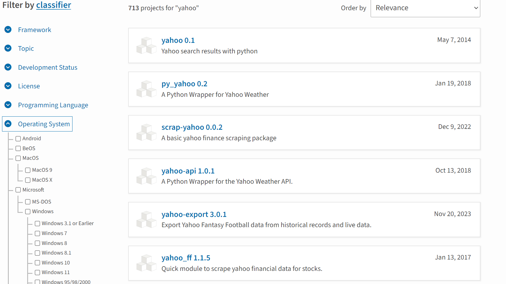This screenshot has height=284, width=506.
Task: Click the Topic filter label
Action: click(26, 48)
